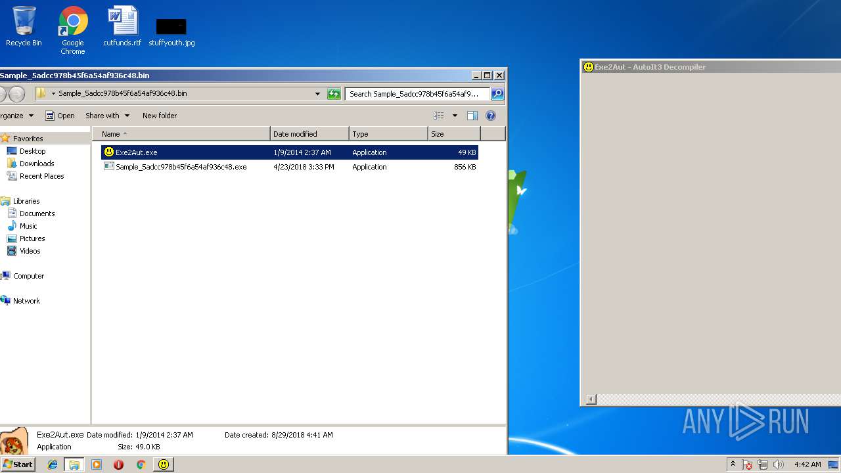Image resolution: width=841 pixels, height=473 pixels.
Task: Sort files by the Name column
Action: click(181, 134)
